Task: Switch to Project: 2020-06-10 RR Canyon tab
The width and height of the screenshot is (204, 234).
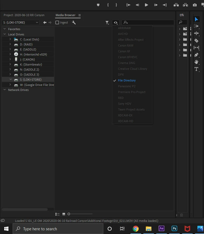Action: pyautogui.click(x=24, y=15)
